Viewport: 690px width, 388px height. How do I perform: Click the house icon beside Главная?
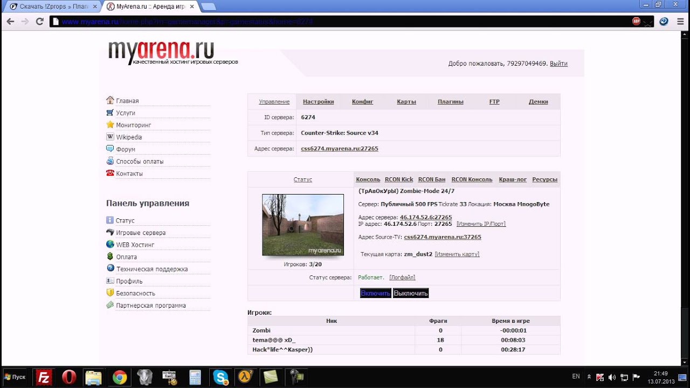coord(110,100)
